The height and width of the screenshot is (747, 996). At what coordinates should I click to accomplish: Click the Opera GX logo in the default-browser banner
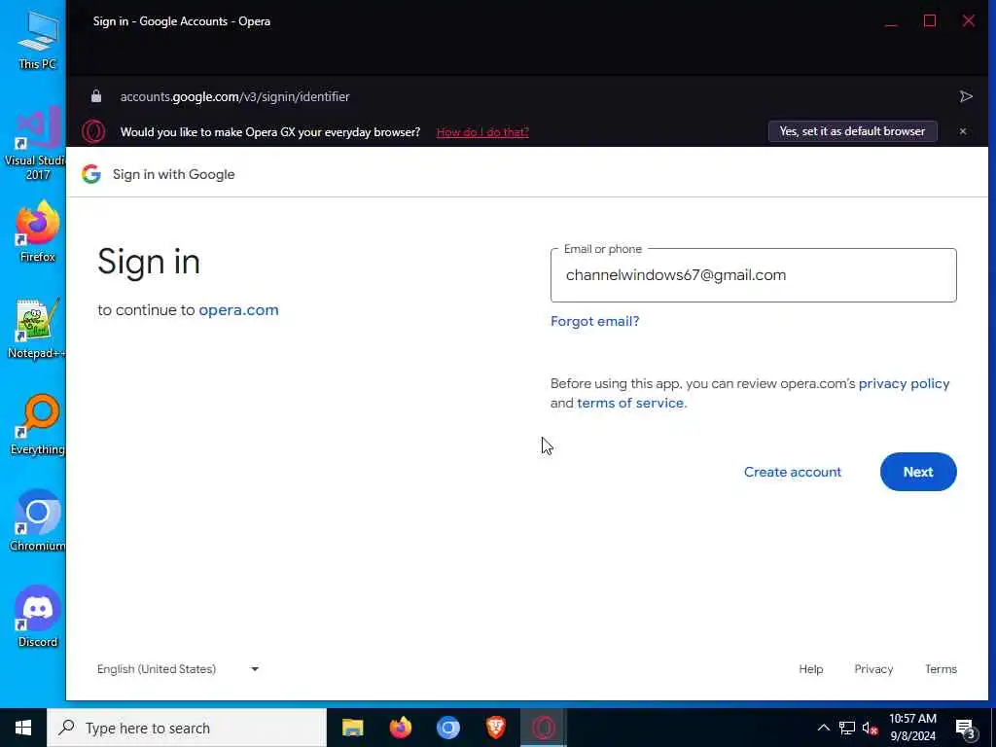pos(93,132)
